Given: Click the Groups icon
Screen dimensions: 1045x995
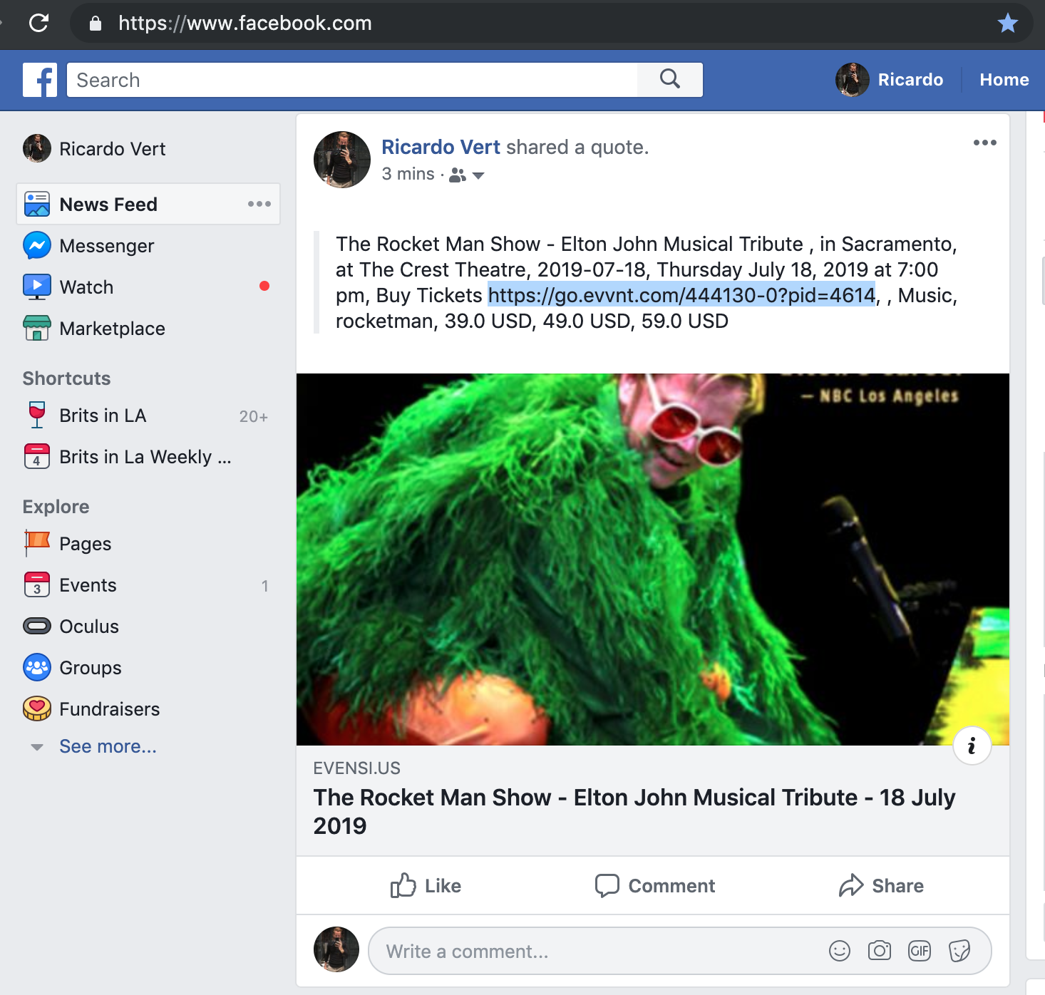Looking at the screenshot, I should tap(37, 667).
